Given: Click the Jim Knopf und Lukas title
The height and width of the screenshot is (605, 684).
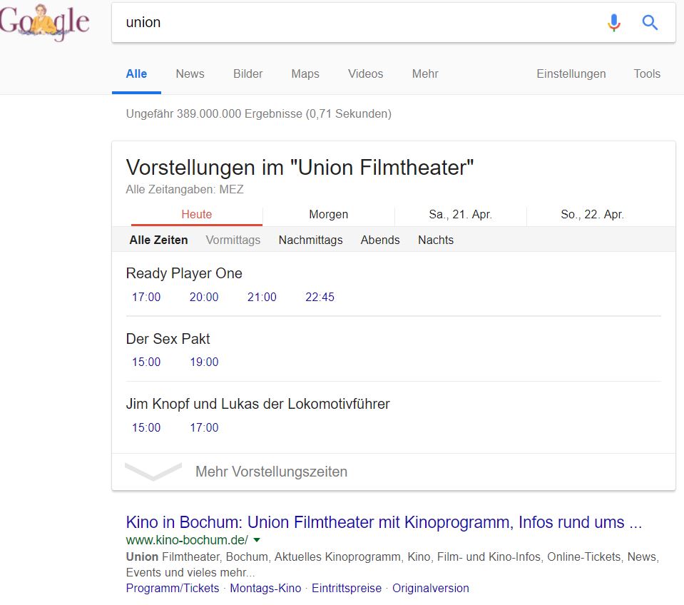Looking at the screenshot, I should tap(257, 404).
